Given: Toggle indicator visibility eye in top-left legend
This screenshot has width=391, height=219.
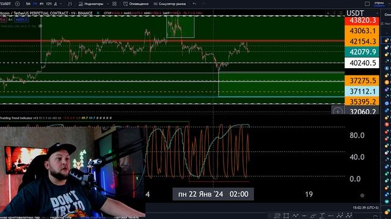Looking at the screenshot, I should [40, 26].
